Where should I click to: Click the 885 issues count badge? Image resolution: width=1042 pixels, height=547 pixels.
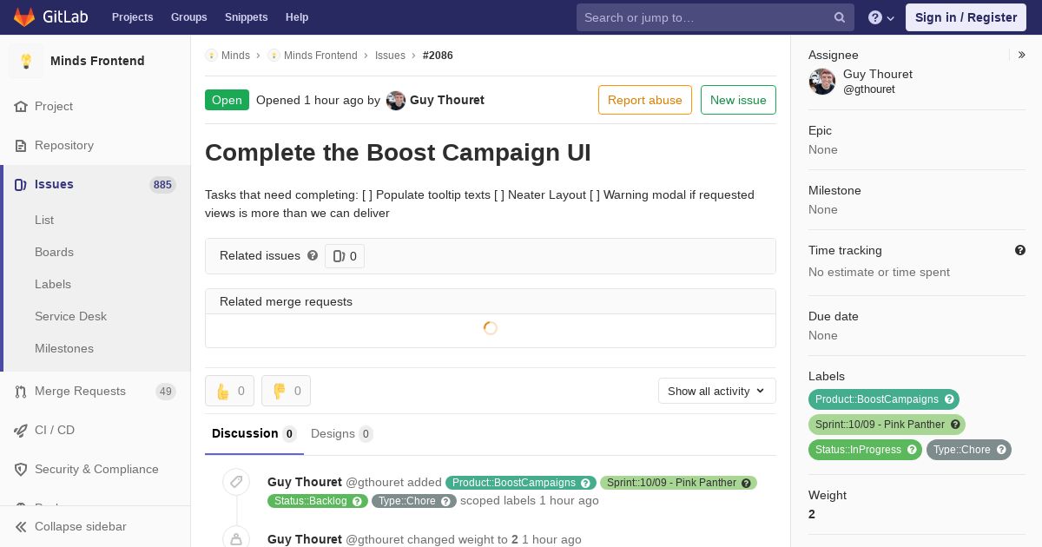pyautogui.click(x=162, y=184)
